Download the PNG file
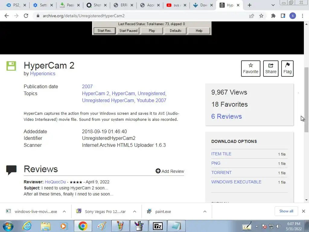This screenshot has width=309, height=232. [x=216, y=163]
